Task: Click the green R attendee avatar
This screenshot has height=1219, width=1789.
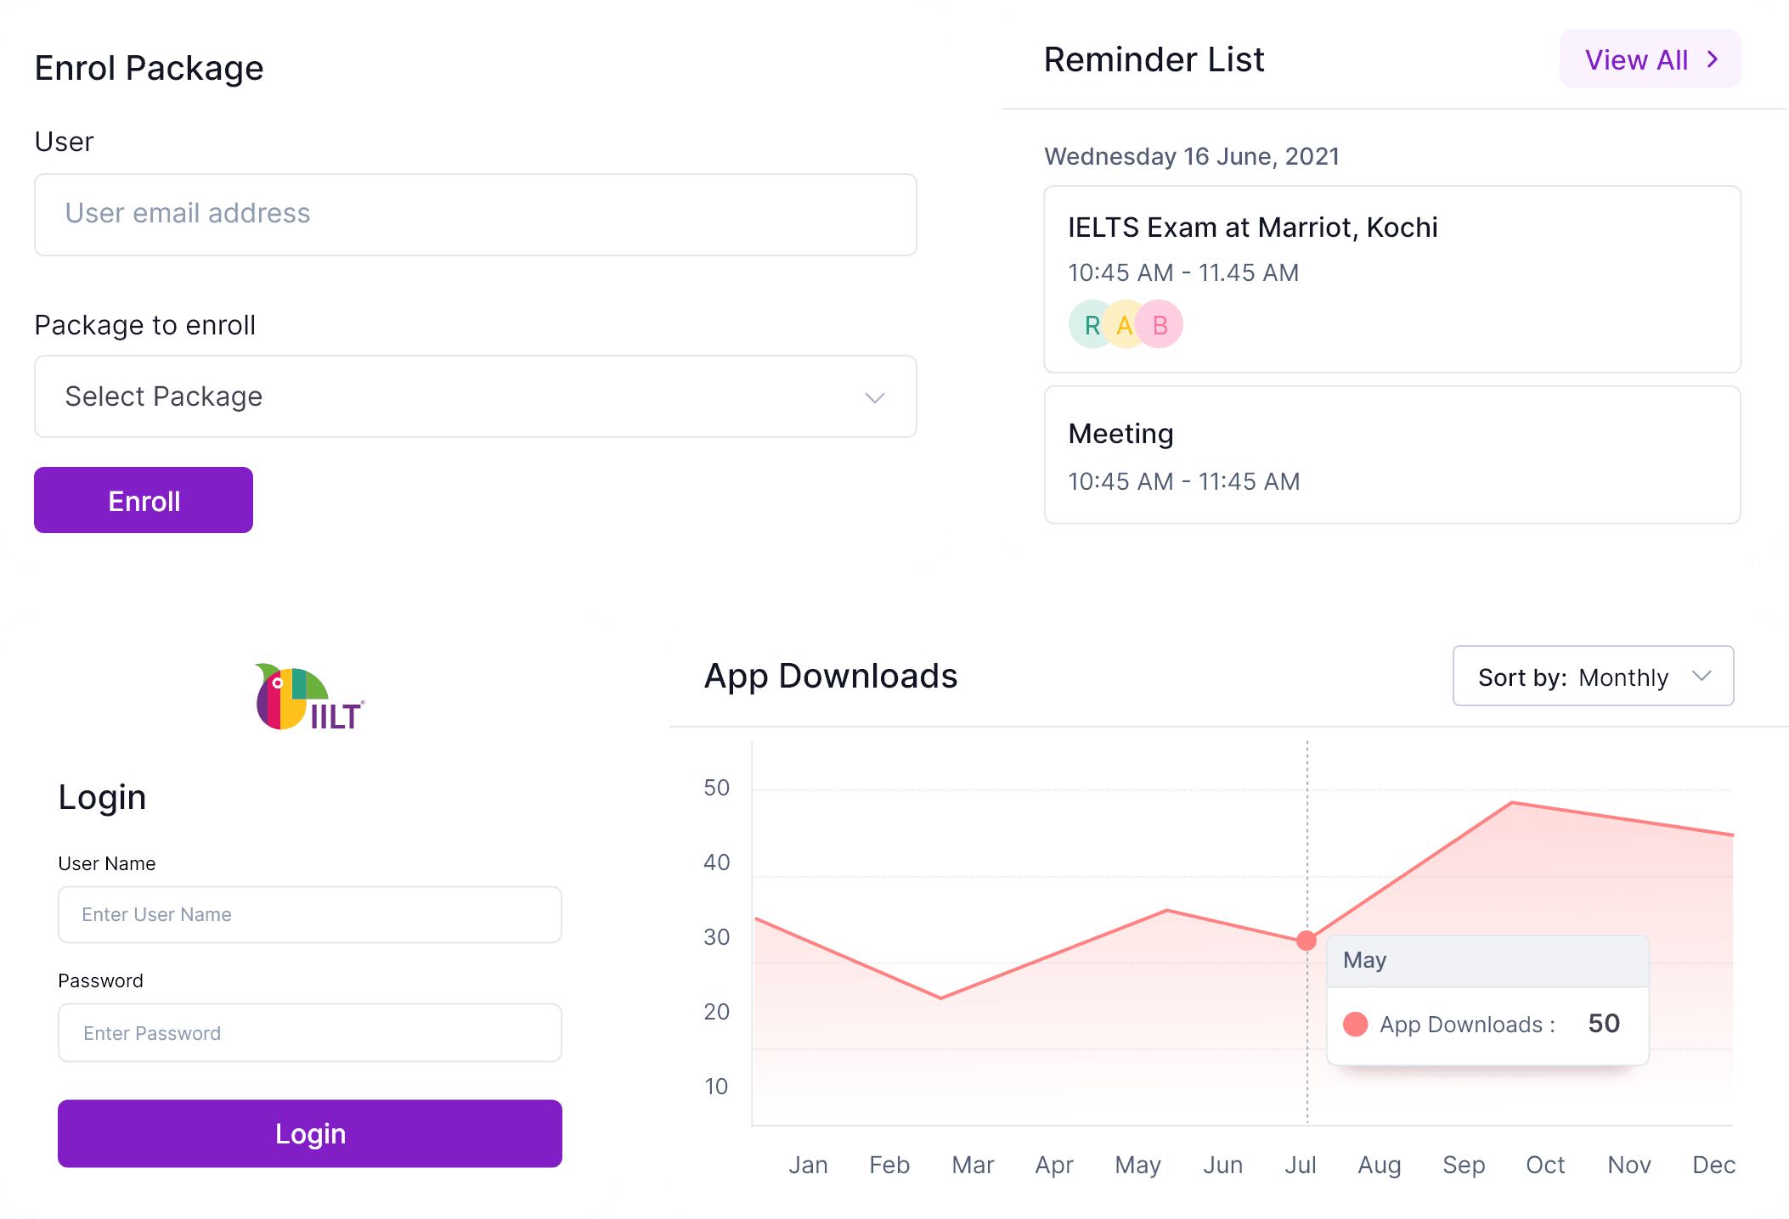Action: point(1090,324)
